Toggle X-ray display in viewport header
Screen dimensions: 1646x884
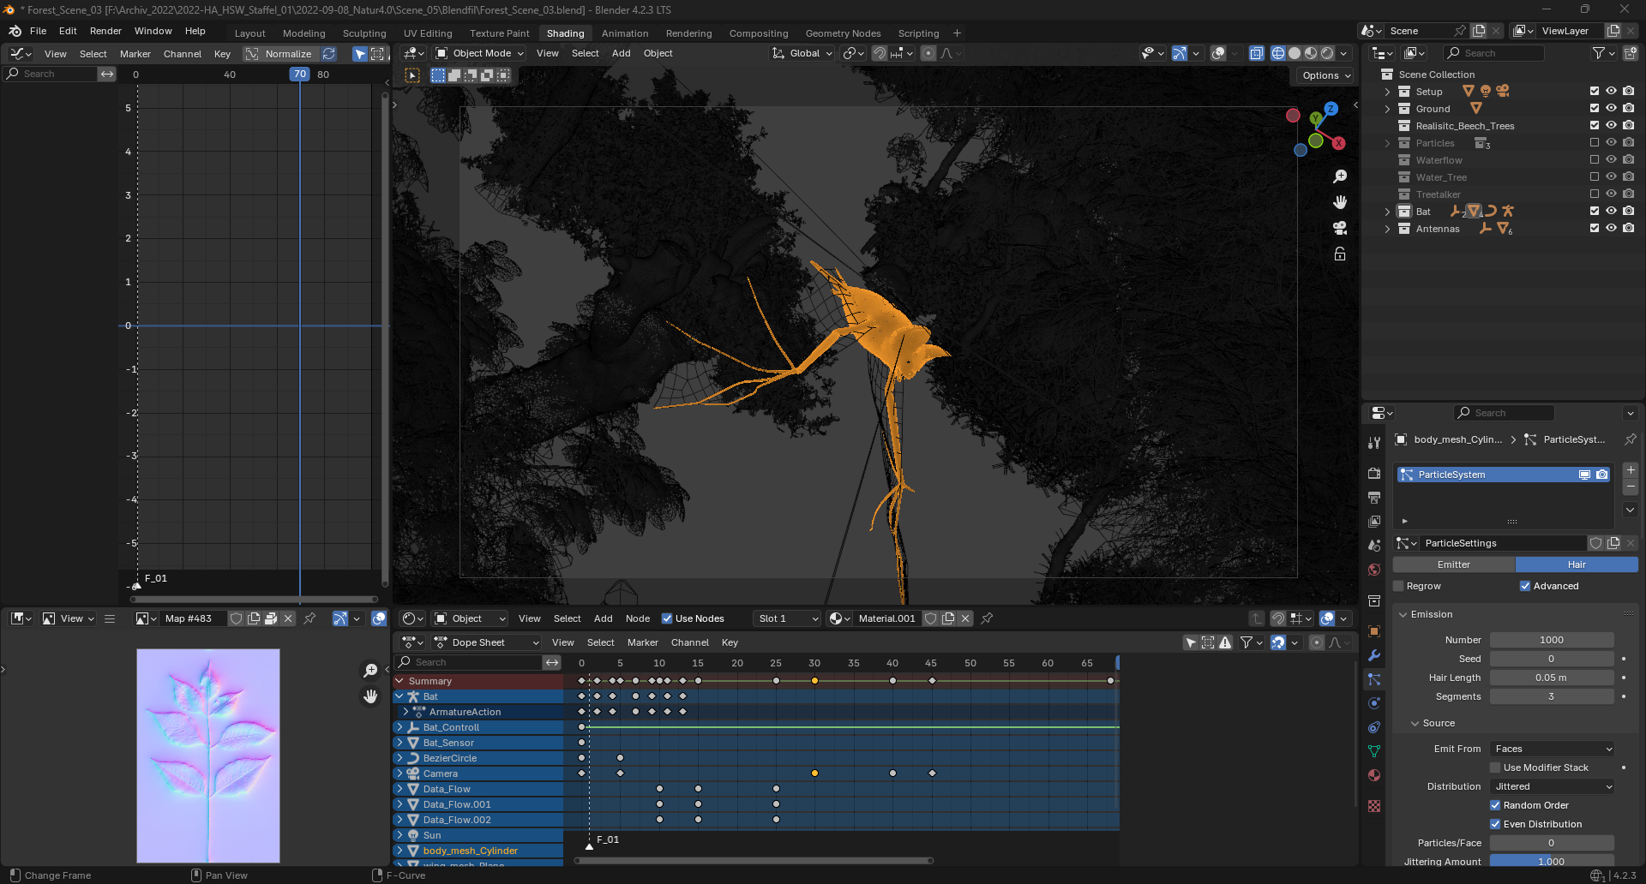pyautogui.click(x=1256, y=53)
